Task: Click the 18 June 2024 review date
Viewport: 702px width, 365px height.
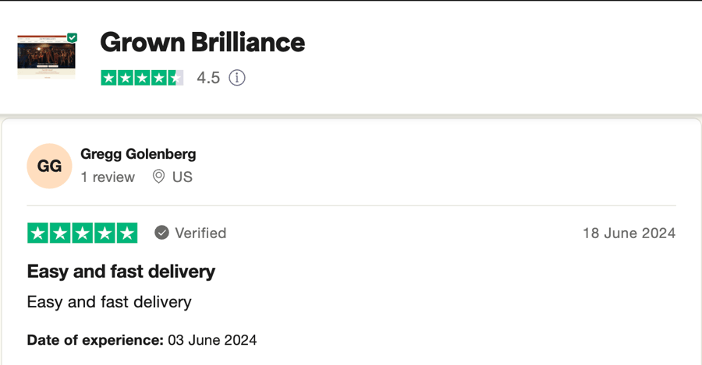Action: coord(629,233)
